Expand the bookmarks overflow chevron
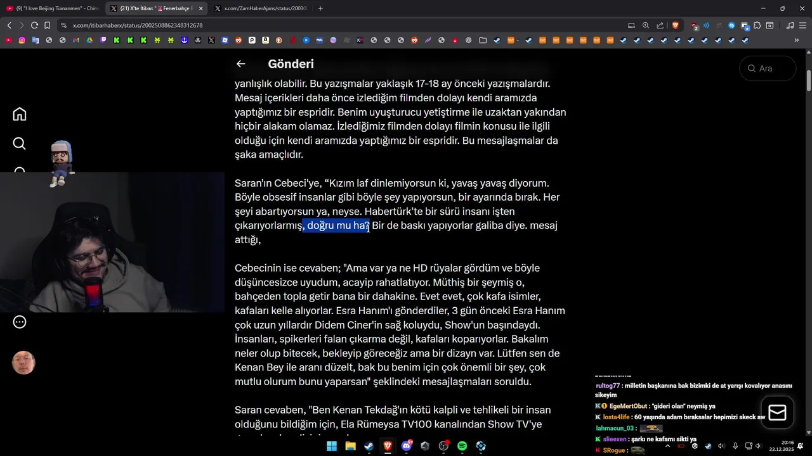The image size is (812, 456). pos(797,40)
